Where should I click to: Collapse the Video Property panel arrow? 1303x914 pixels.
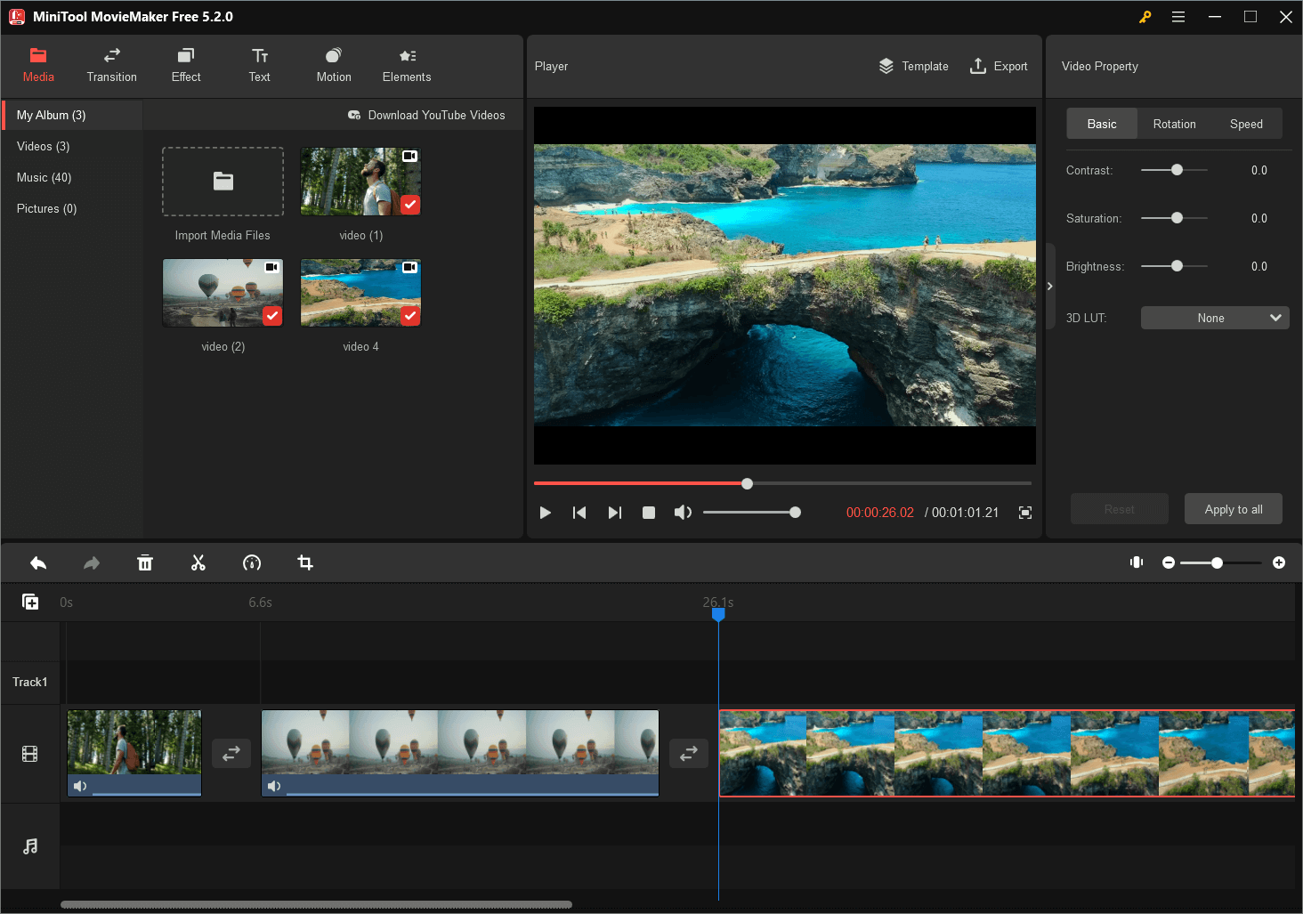1050,287
